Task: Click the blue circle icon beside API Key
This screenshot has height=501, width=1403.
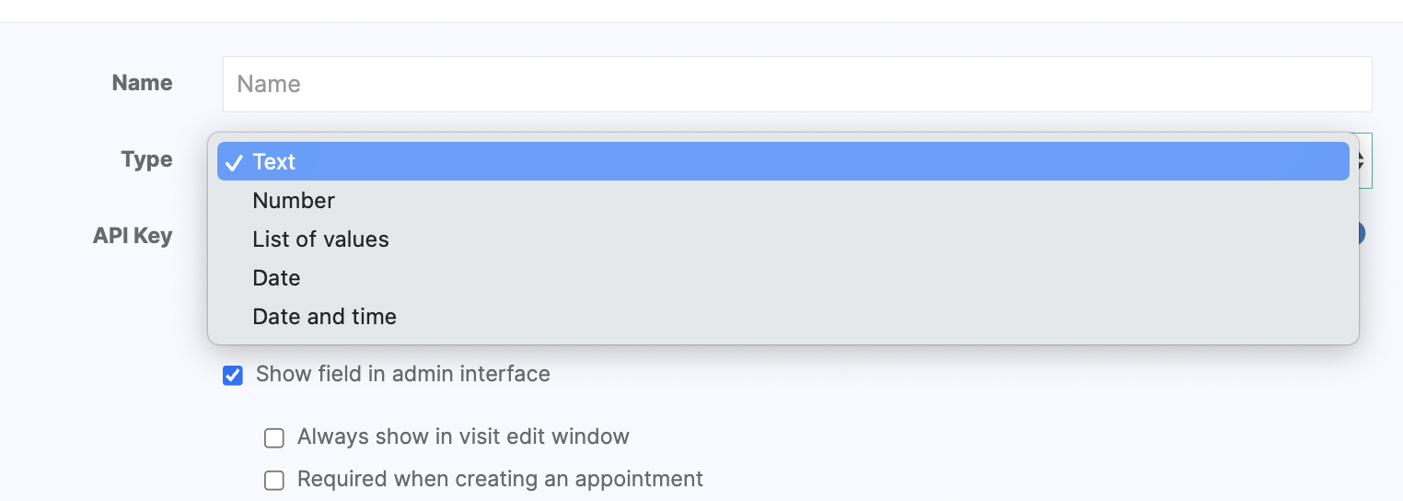Action: pos(1362,233)
